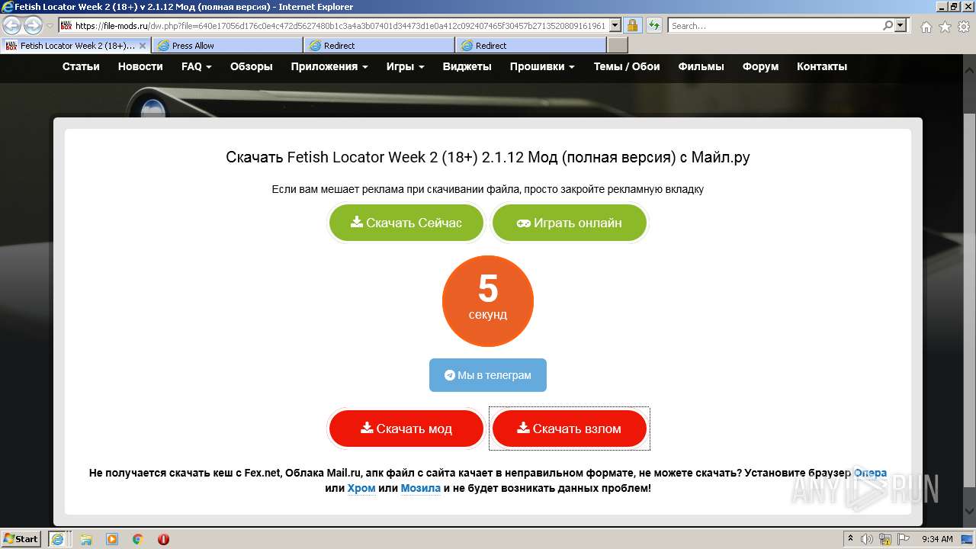Open the Новости nav item
The width and height of the screenshot is (976, 549).
pyautogui.click(x=140, y=66)
